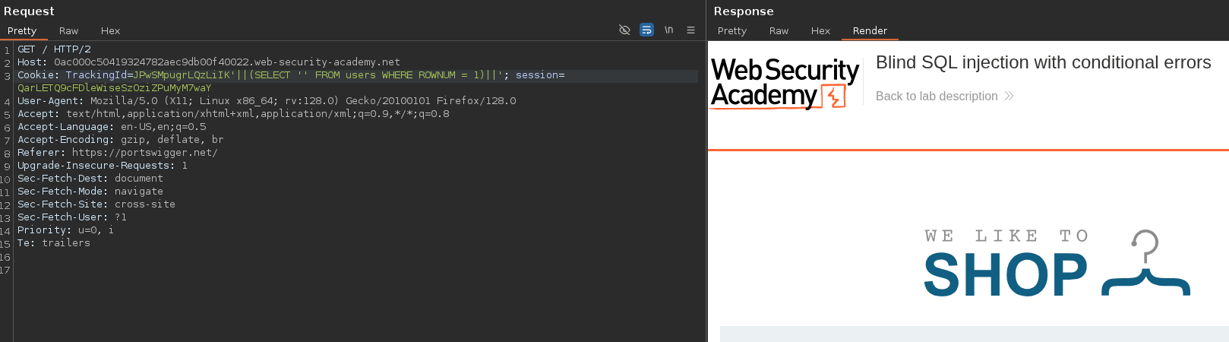The image size is (1229, 342).
Task: Click the Host header line in request
Action: coord(208,62)
